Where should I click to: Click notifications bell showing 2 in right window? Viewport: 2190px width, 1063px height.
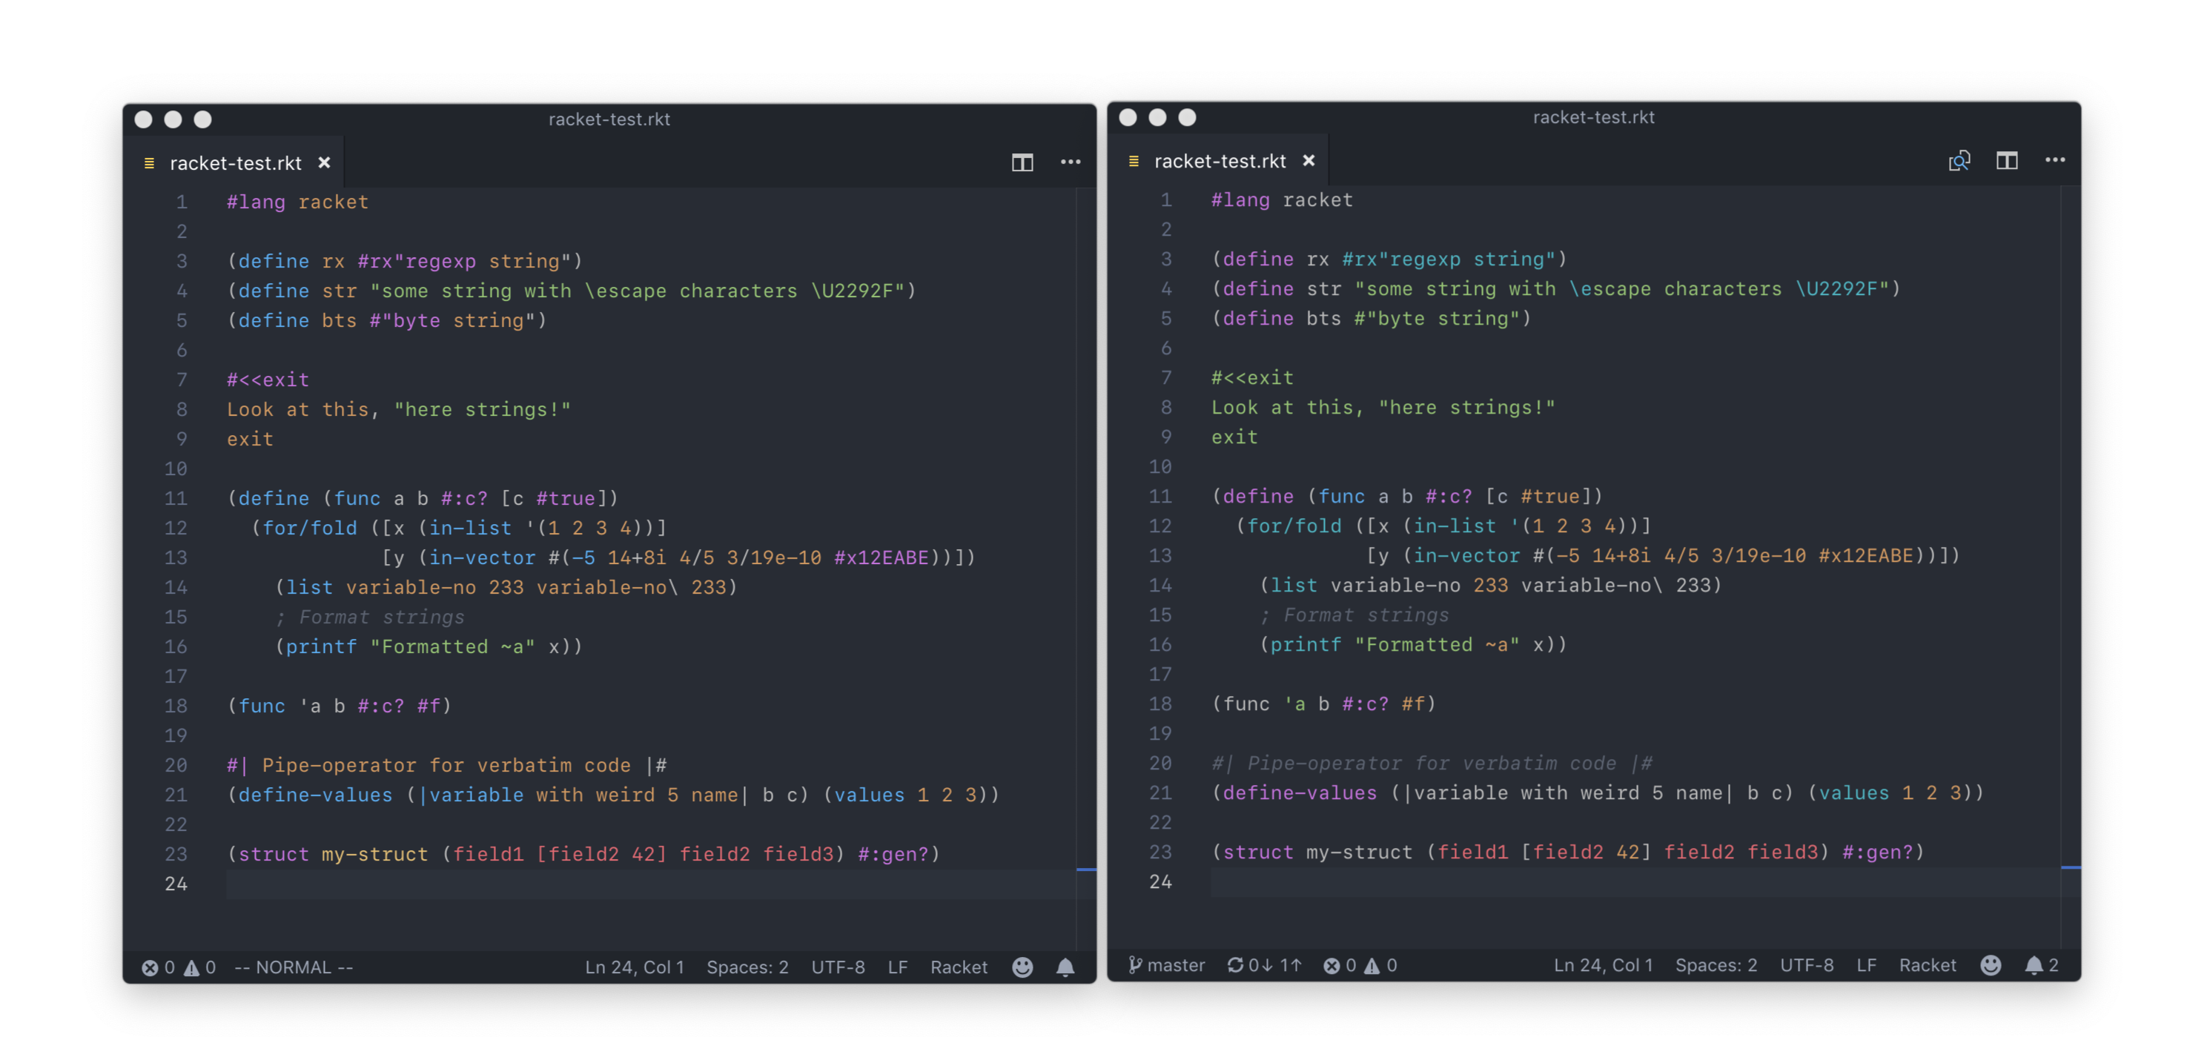pos(2040,965)
